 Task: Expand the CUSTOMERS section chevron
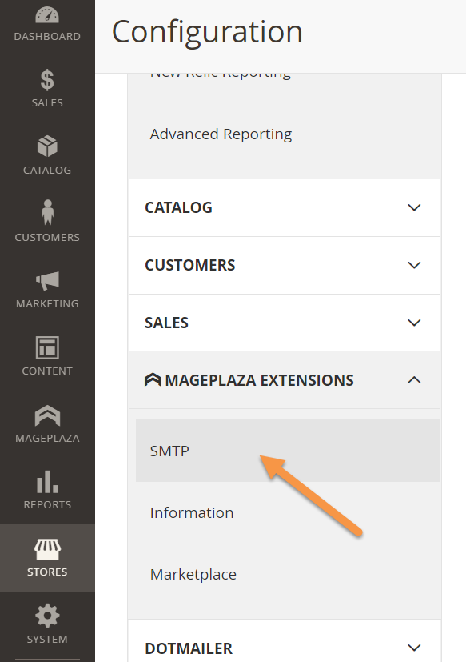[x=414, y=265]
